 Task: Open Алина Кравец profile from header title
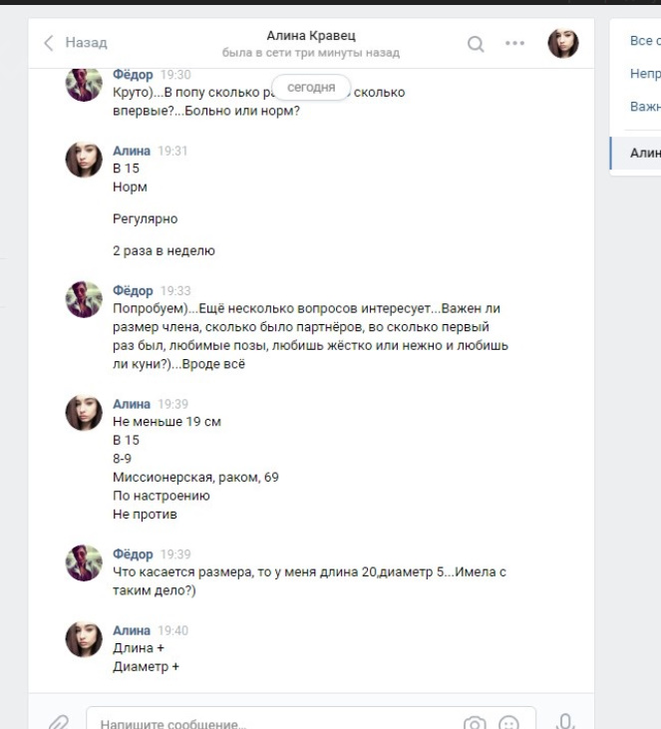click(x=311, y=36)
